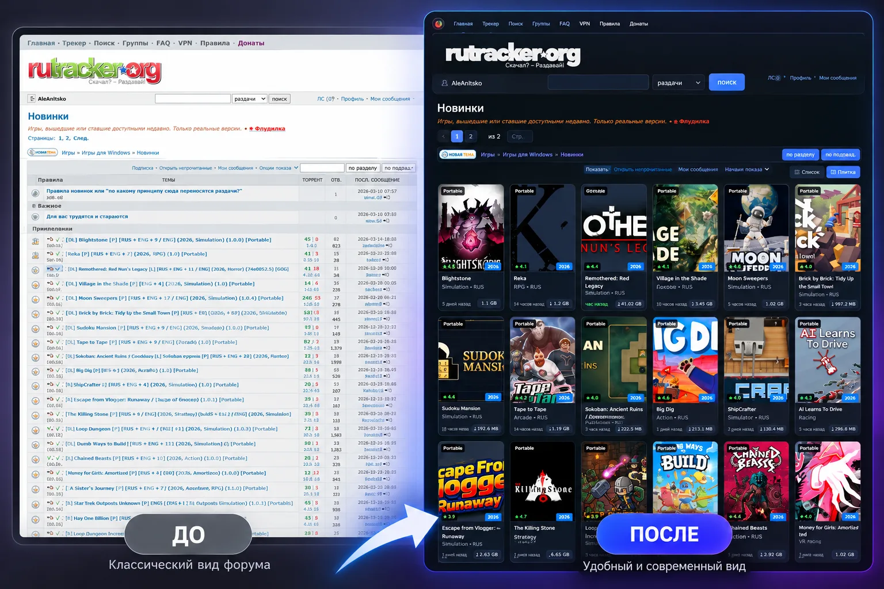Open the Moon Sweepers game card cover

(756, 228)
